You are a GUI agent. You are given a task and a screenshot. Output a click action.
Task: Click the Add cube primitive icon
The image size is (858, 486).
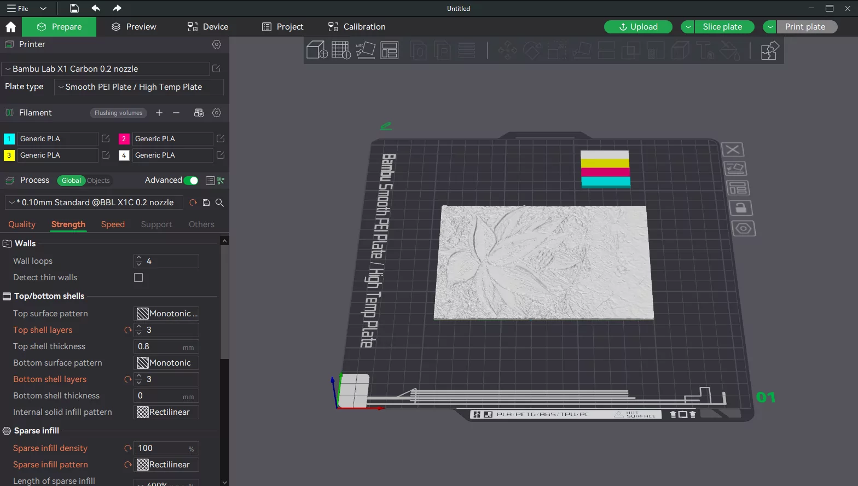(316, 50)
